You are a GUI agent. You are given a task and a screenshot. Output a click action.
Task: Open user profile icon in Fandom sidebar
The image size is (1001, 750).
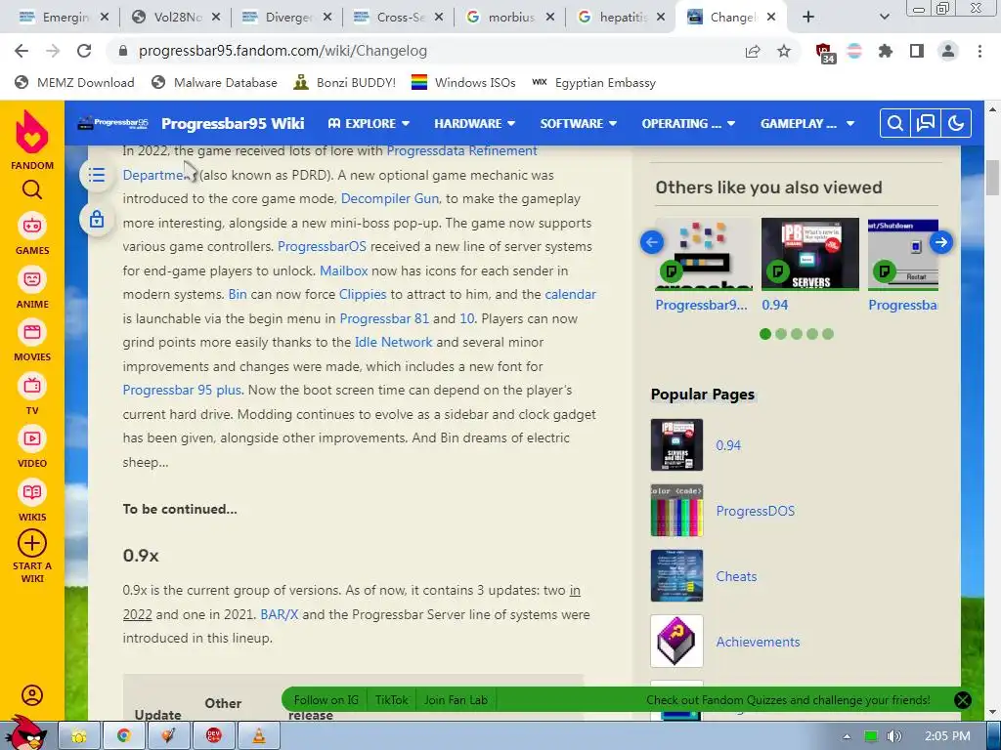(x=32, y=695)
